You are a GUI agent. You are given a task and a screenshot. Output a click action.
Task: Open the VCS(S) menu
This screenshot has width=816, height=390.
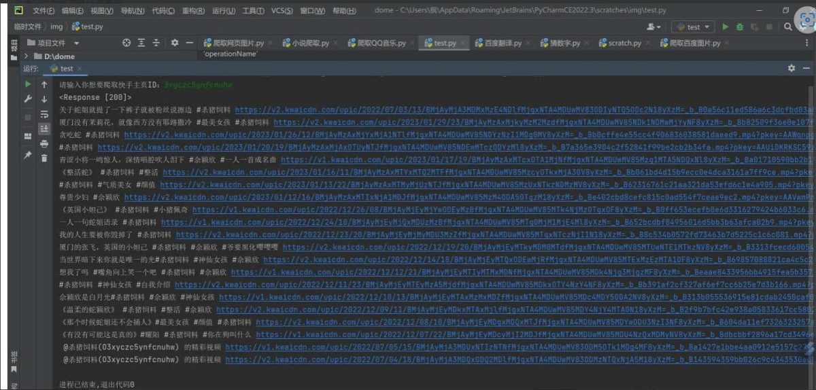(282, 11)
